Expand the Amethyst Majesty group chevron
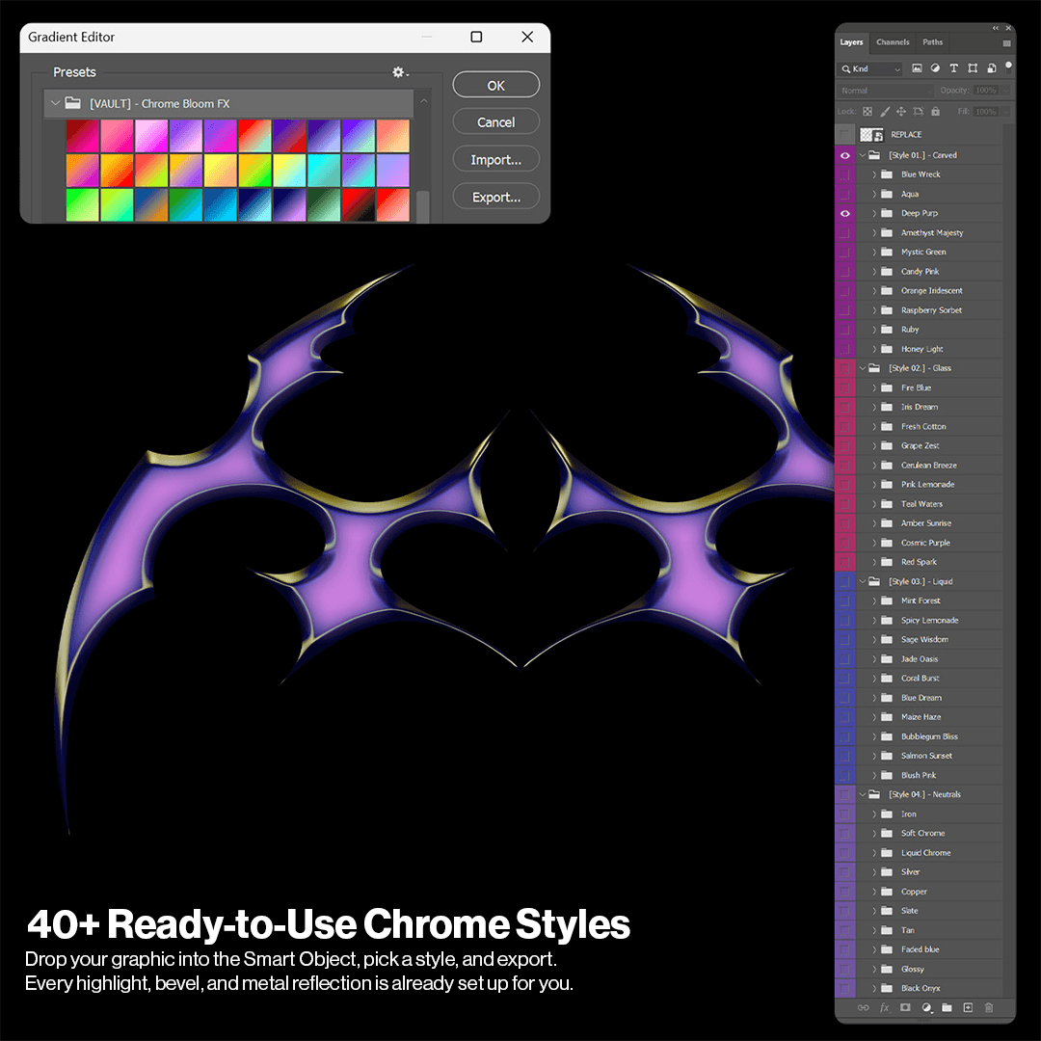 874,233
